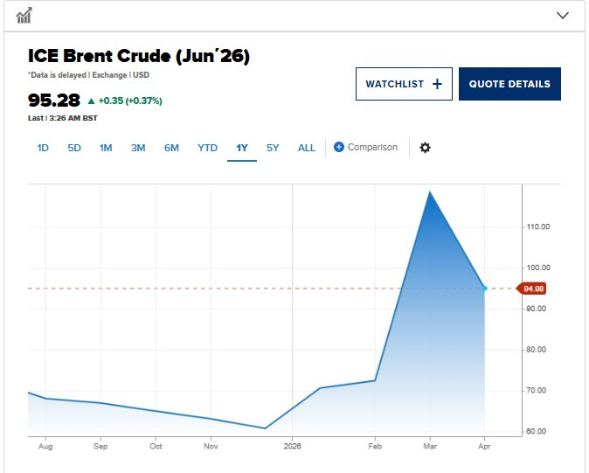589x473 pixels.
Task: Select the YTD time range
Action: tap(207, 148)
